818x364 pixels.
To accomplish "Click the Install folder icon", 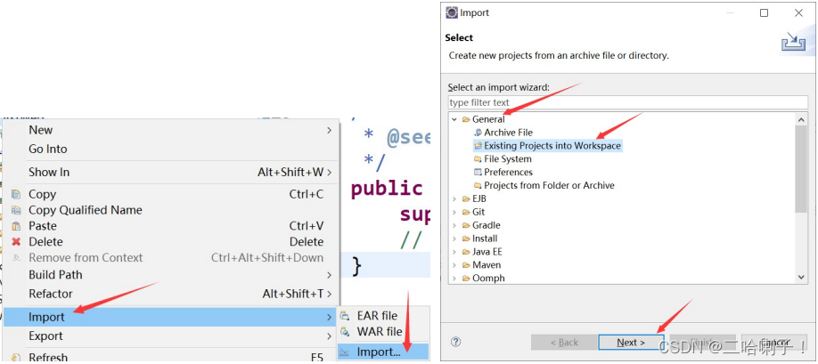I will pos(466,239).
